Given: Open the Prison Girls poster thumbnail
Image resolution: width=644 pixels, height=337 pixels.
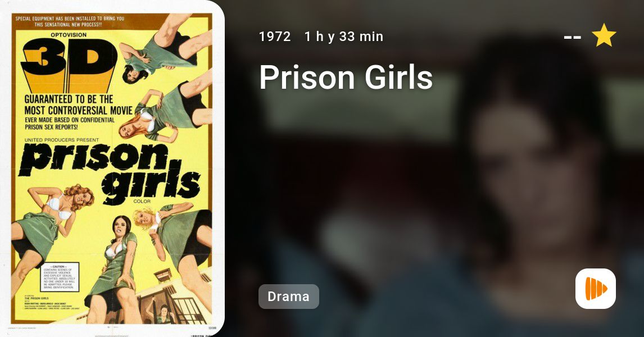Looking at the screenshot, I should pyautogui.click(x=112, y=168).
